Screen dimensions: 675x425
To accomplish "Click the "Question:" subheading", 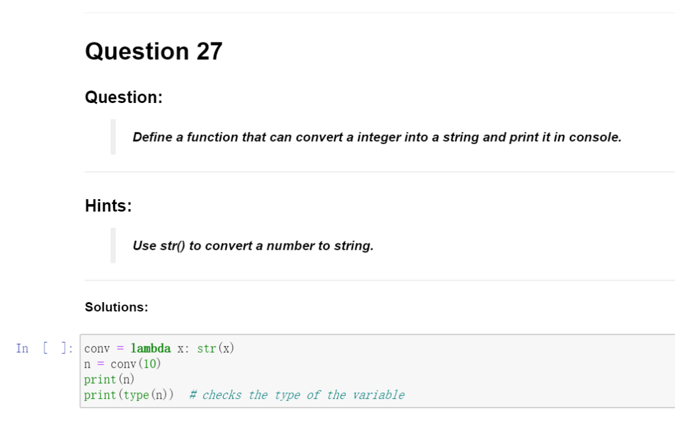I will point(124,97).
